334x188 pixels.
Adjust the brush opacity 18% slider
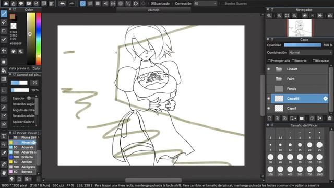(20, 90)
